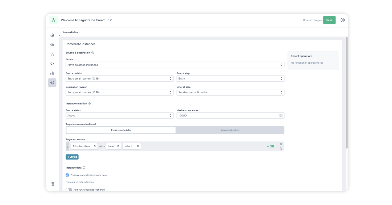The height and width of the screenshot is (205, 392).
Task: Click the No remediation operations yet text
Action: (307, 63)
